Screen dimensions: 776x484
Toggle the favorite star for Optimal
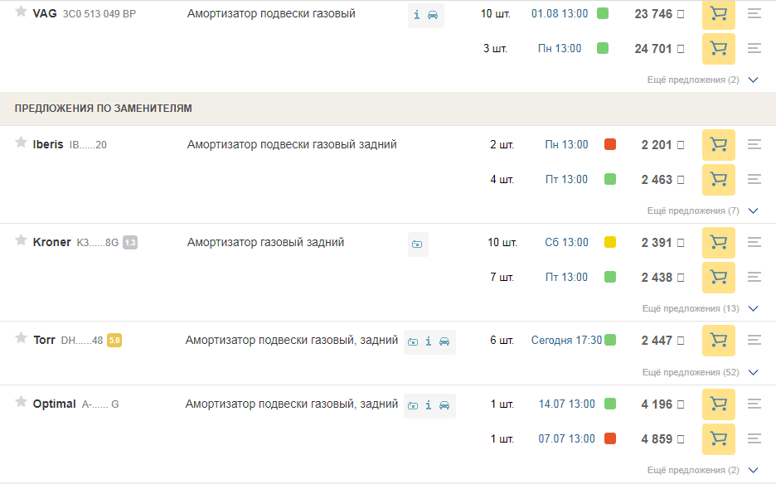coord(21,402)
